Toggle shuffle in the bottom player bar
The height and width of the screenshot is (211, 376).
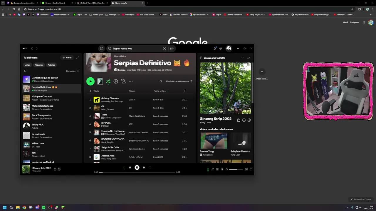click(124, 168)
